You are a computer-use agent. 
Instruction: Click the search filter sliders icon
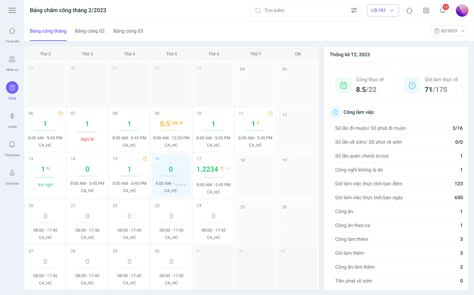[354, 10]
